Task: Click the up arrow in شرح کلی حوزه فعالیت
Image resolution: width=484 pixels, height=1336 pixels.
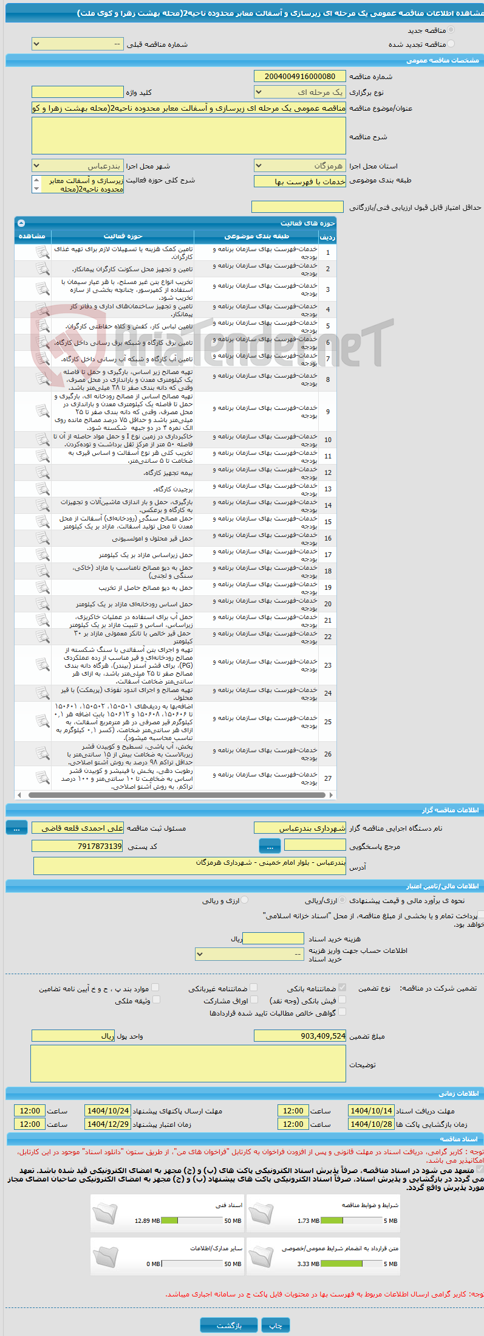Action: (x=36, y=181)
